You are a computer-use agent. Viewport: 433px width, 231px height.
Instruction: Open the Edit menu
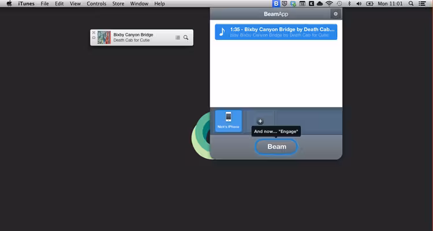[59, 3]
